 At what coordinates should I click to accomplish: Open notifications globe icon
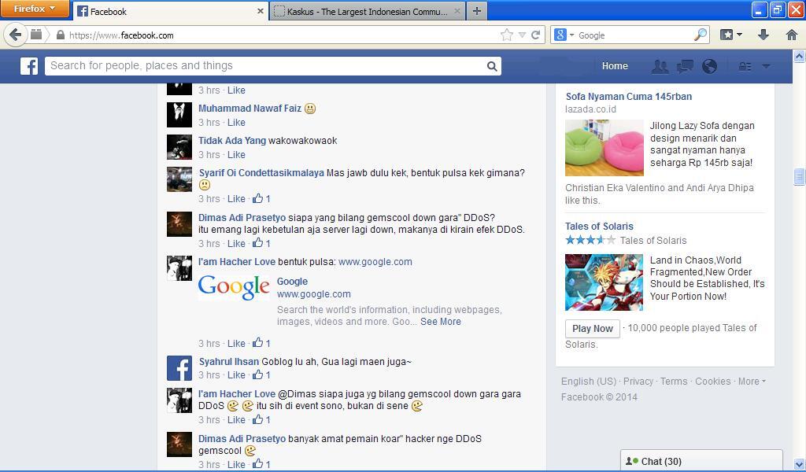coord(709,66)
